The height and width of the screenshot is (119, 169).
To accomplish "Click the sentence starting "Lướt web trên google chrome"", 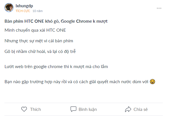I will pyautogui.click(x=56, y=67).
